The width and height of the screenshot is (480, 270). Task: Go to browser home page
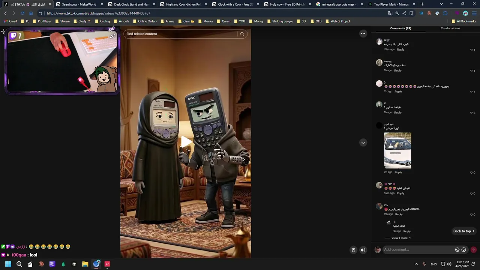click(x=31, y=13)
